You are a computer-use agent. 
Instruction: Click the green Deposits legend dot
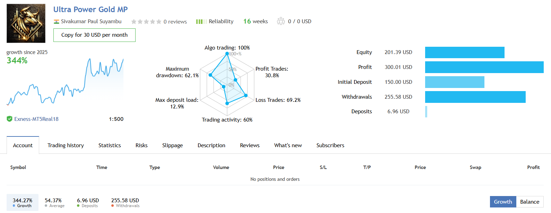point(78,206)
